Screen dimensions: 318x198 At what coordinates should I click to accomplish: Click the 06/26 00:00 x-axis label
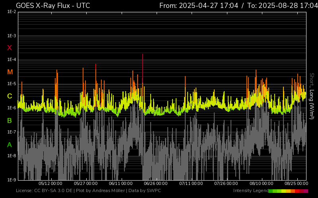(x=156, y=184)
